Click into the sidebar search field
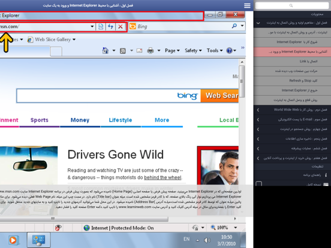 (292, 5)
